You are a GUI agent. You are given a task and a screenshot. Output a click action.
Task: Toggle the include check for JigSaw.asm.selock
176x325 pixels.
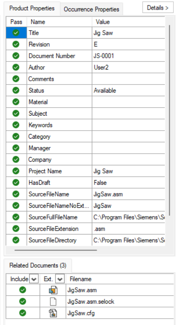coord(23,302)
